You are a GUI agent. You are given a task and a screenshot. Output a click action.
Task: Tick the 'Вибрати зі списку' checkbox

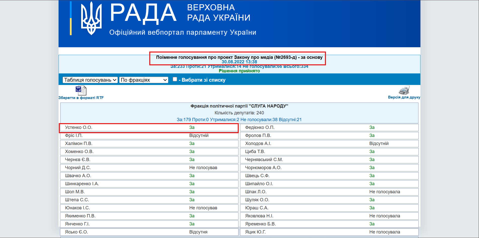[175, 79]
